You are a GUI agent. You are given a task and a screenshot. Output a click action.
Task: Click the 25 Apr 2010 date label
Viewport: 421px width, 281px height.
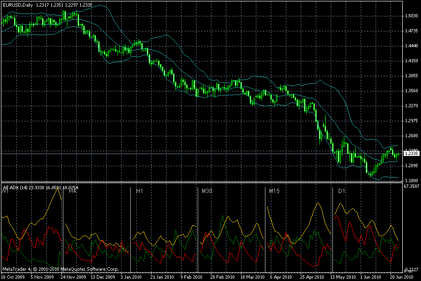[312, 277]
